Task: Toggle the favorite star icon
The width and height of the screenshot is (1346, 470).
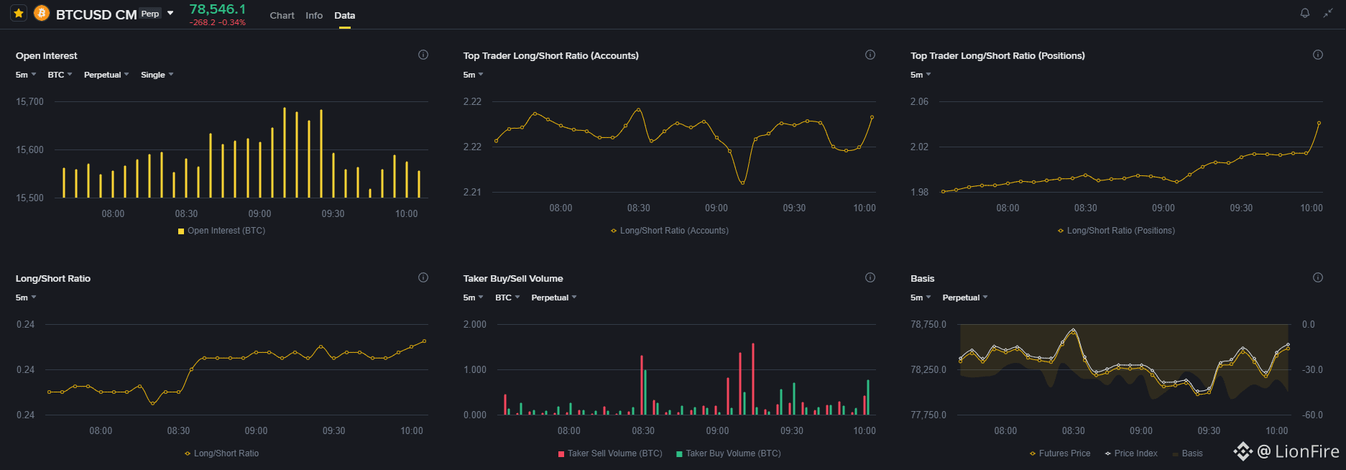Action: point(19,13)
